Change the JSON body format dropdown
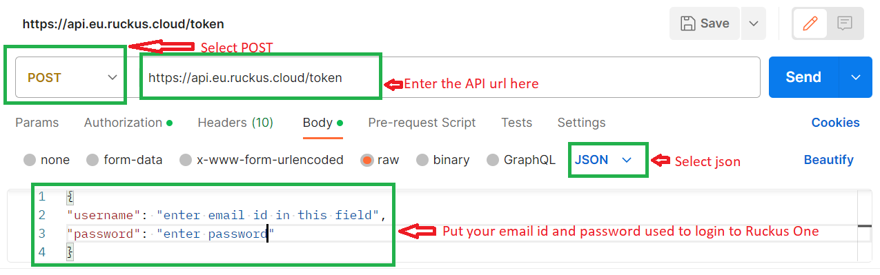Viewport: 880px width, 275px height. click(x=604, y=160)
